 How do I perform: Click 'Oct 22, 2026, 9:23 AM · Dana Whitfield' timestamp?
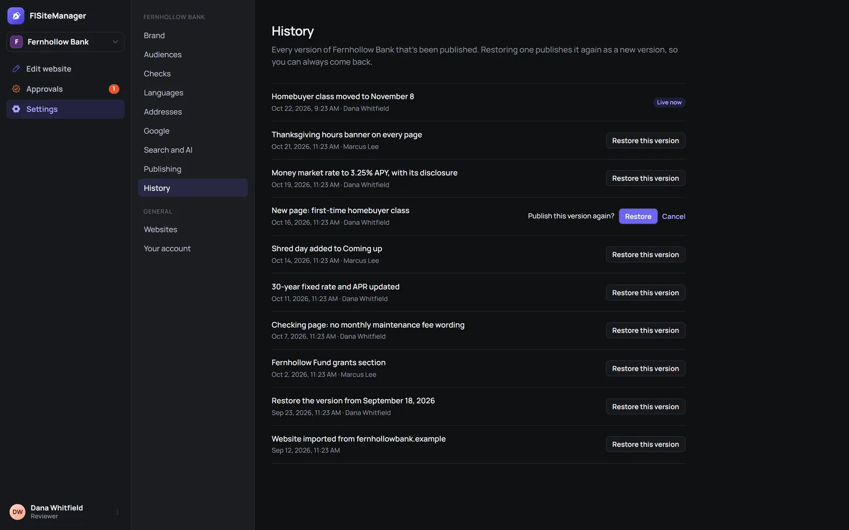pos(330,109)
